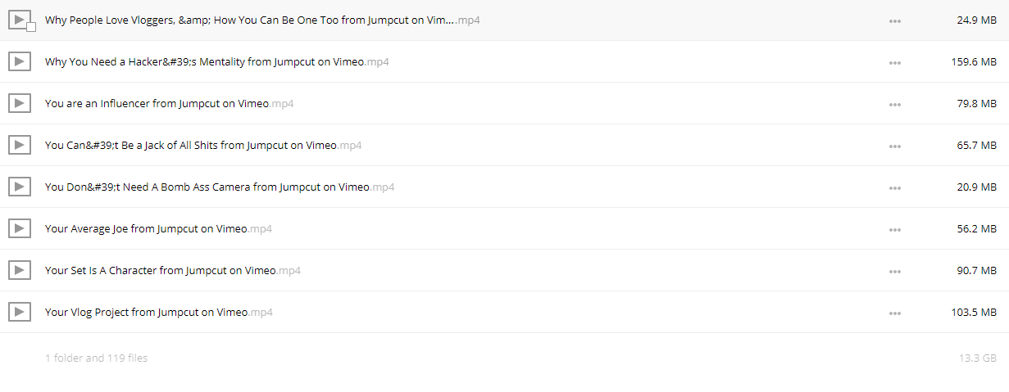The height and width of the screenshot is (392, 1009).
Task: Click video icon for Why People Love Vloggers
Action: [x=19, y=19]
